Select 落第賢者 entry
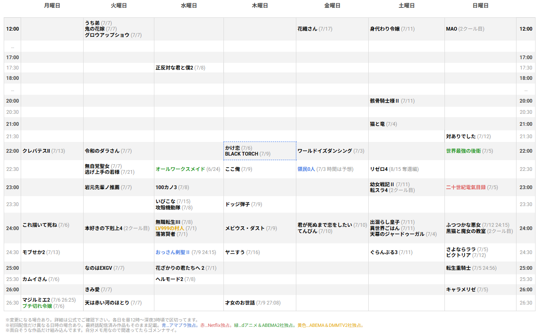The image size is (538, 336). pyautogui.click(x=166, y=234)
